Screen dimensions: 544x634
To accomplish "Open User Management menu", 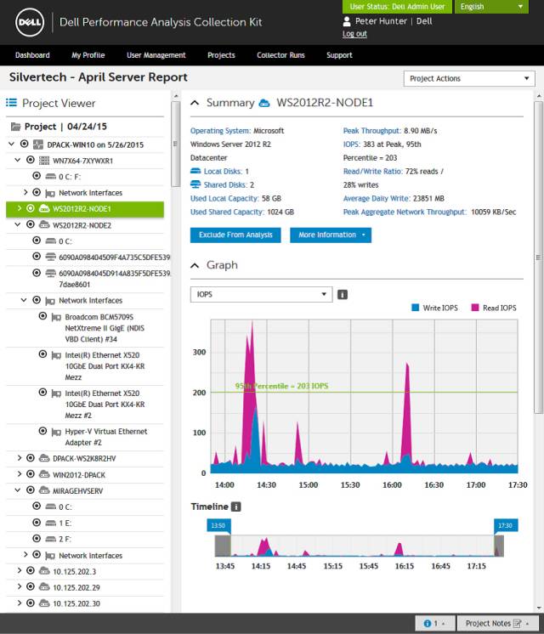I will tap(156, 55).
